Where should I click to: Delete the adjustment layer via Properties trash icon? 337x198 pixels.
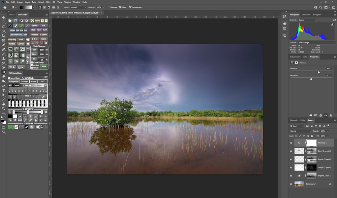(x=331, y=115)
